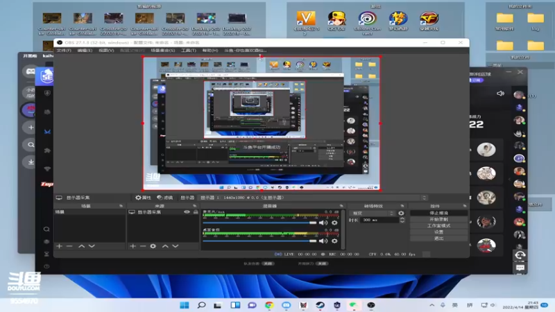Pop out the Controls dock panel
Viewport: 555px width, 312px height.
pos(464,206)
